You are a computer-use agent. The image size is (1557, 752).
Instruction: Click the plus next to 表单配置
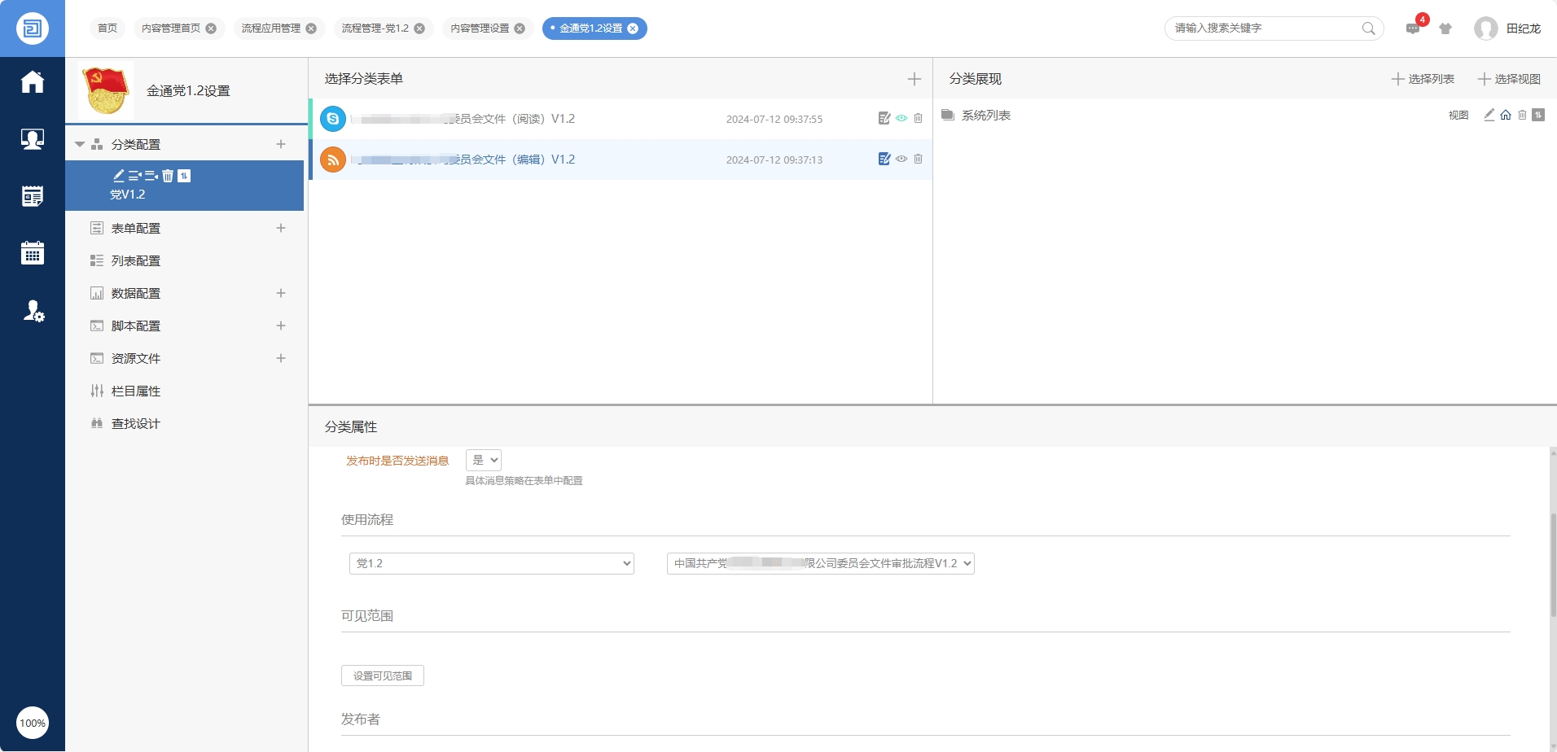(x=281, y=229)
